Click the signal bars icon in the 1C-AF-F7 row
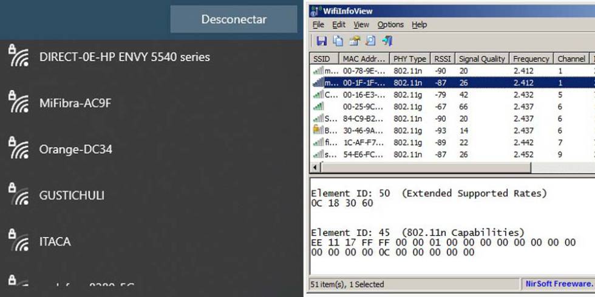595x297 pixels. [x=318, y=142]
